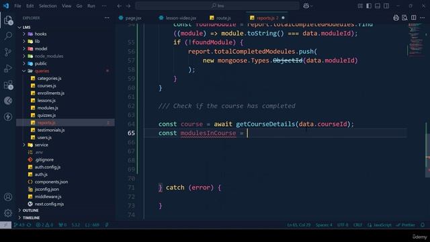430x242 pixels.
Task: Open the Run and Debug view
Action: [8, 69]
